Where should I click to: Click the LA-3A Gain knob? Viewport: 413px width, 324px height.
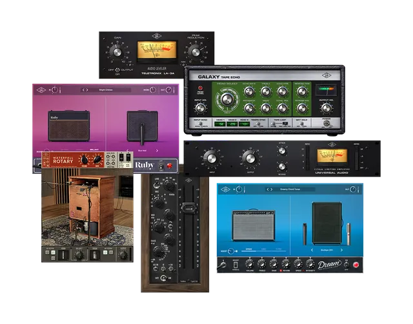(116, 52)
